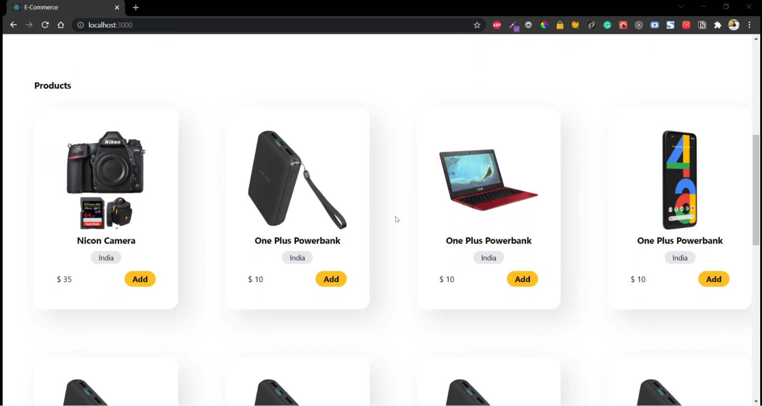Screen dimensions: 762x406
Task: Open the tab search dropdown arrow
Action: 681,7
